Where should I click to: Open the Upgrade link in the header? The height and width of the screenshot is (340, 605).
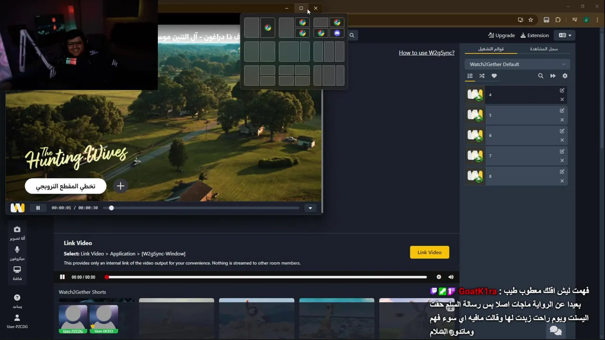click(x=501, y=35)
